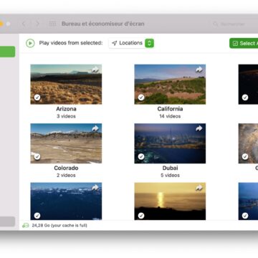Viewport: 258px width, 258px height.
Task: Open the California video thumbnail
Action: pos(170,85)
